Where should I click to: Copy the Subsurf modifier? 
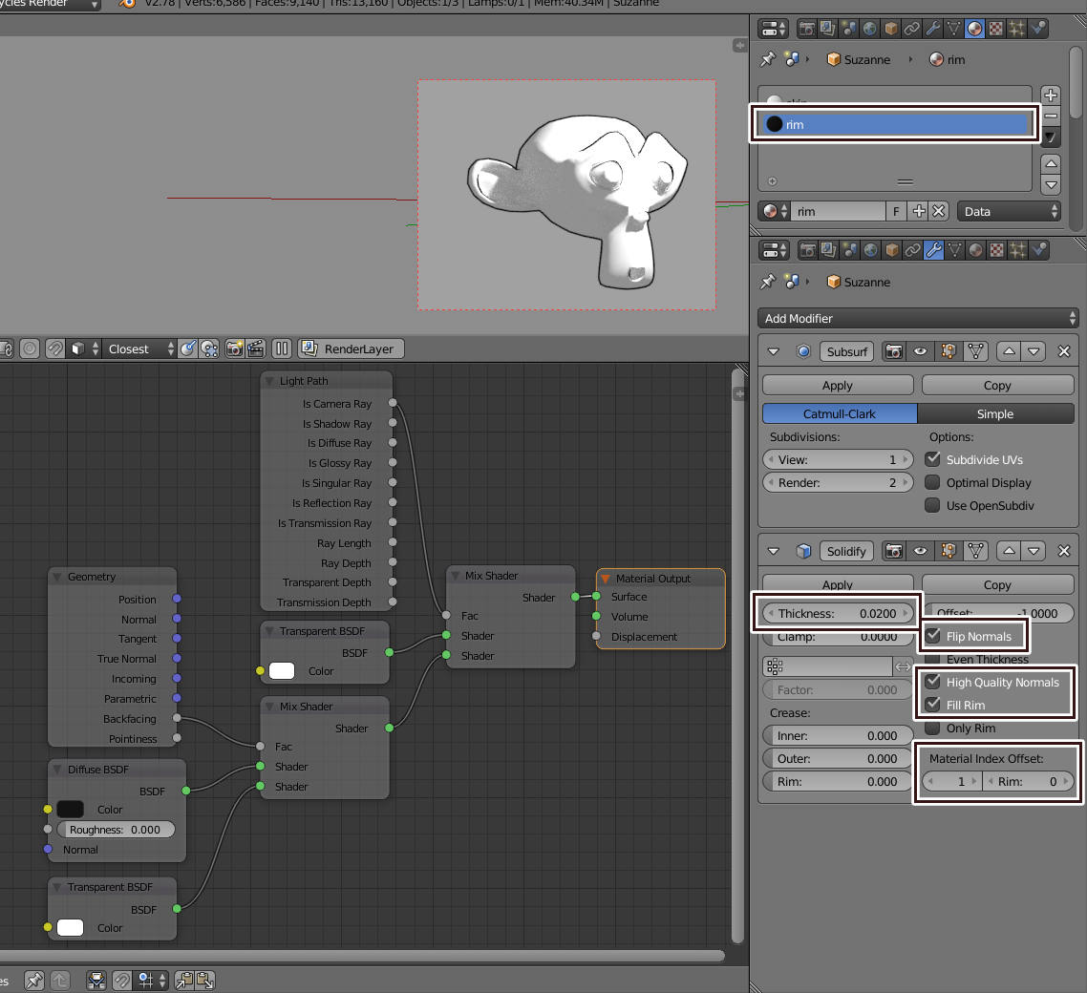tap(997, 386)
